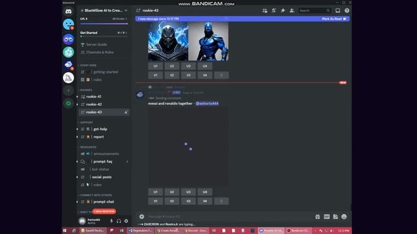The width and height of the screenshot is (417, 234).
Task: Collapse the CONNECT WITH OTHERS category
Action: (95, 195)
